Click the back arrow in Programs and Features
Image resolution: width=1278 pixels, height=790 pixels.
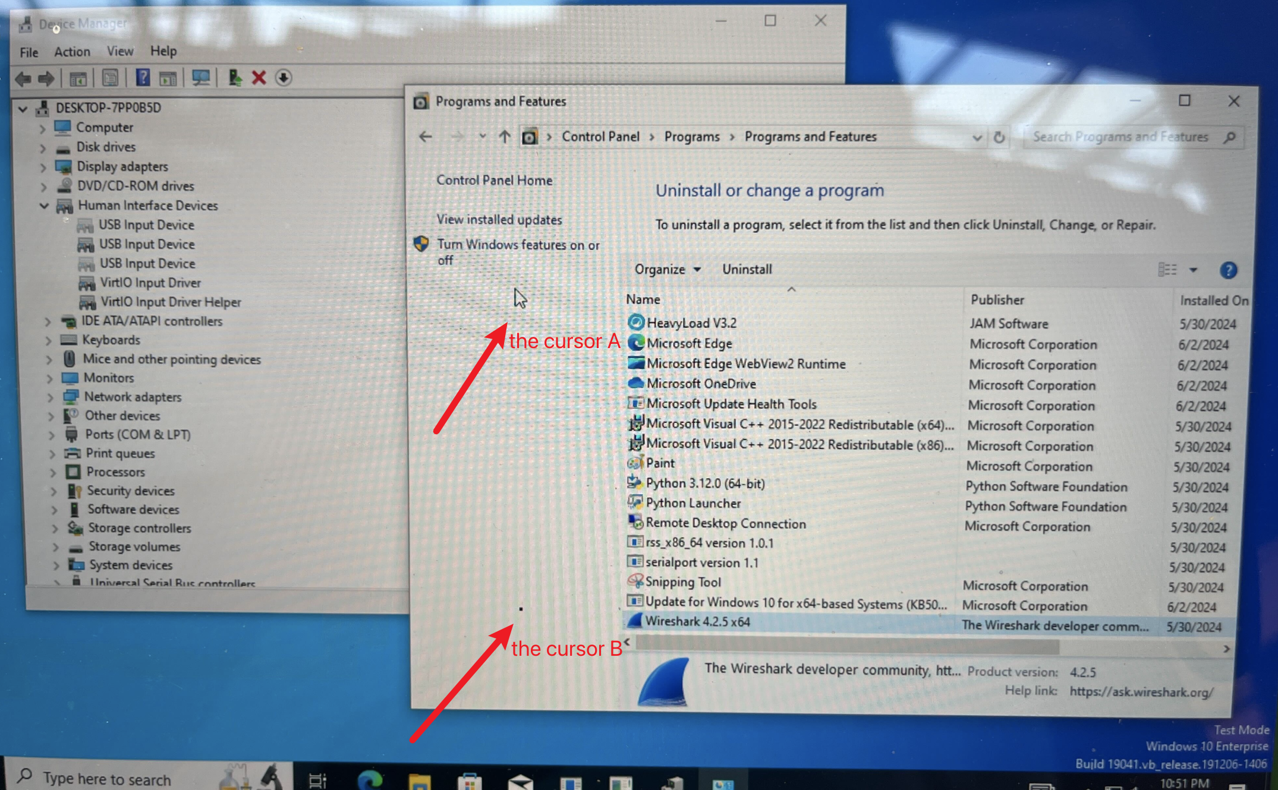coord(426,137)
